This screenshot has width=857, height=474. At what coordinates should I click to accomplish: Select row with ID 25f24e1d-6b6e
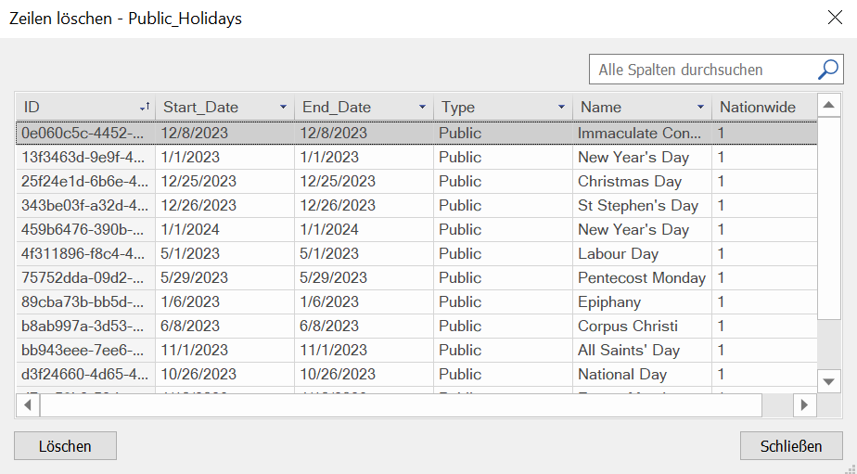click(x=416, y=182)
